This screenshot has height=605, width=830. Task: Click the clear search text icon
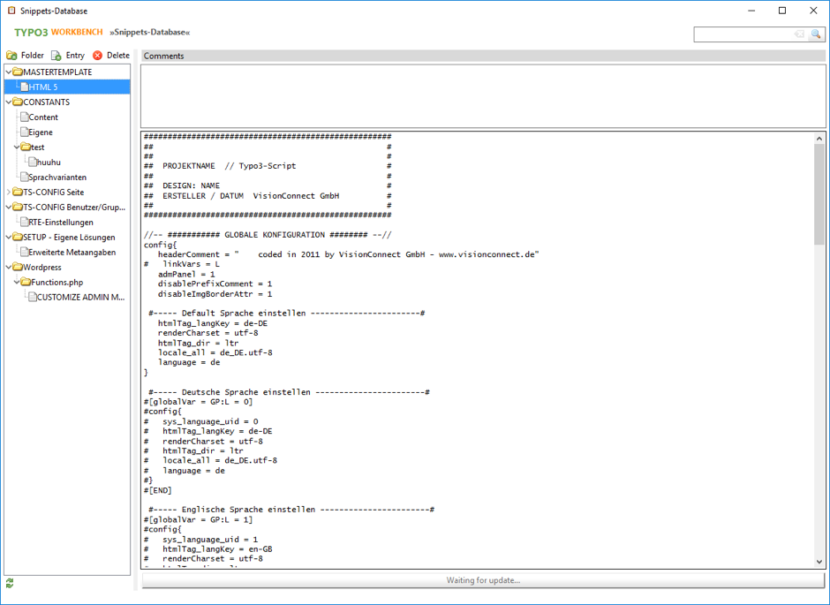[799, 34]
